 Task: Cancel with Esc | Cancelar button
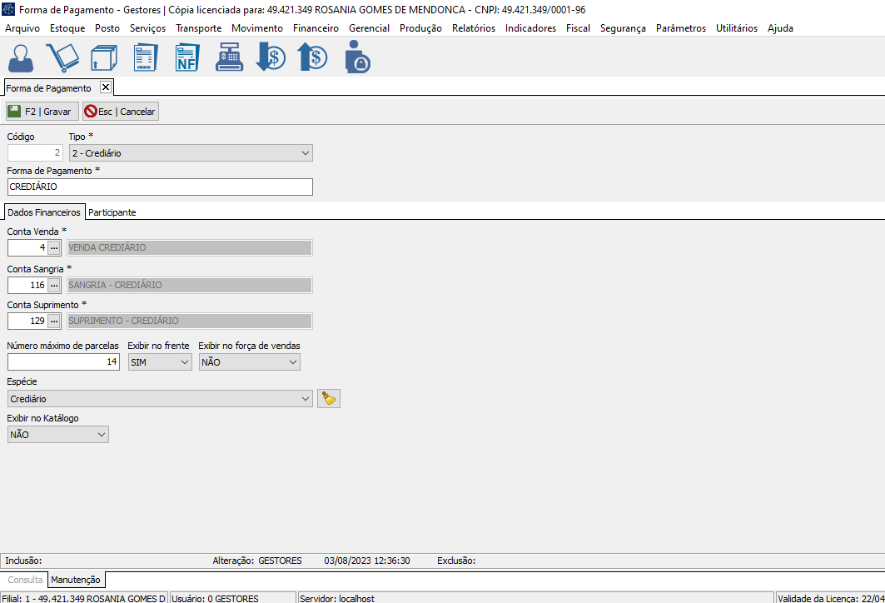click(120, 112)
